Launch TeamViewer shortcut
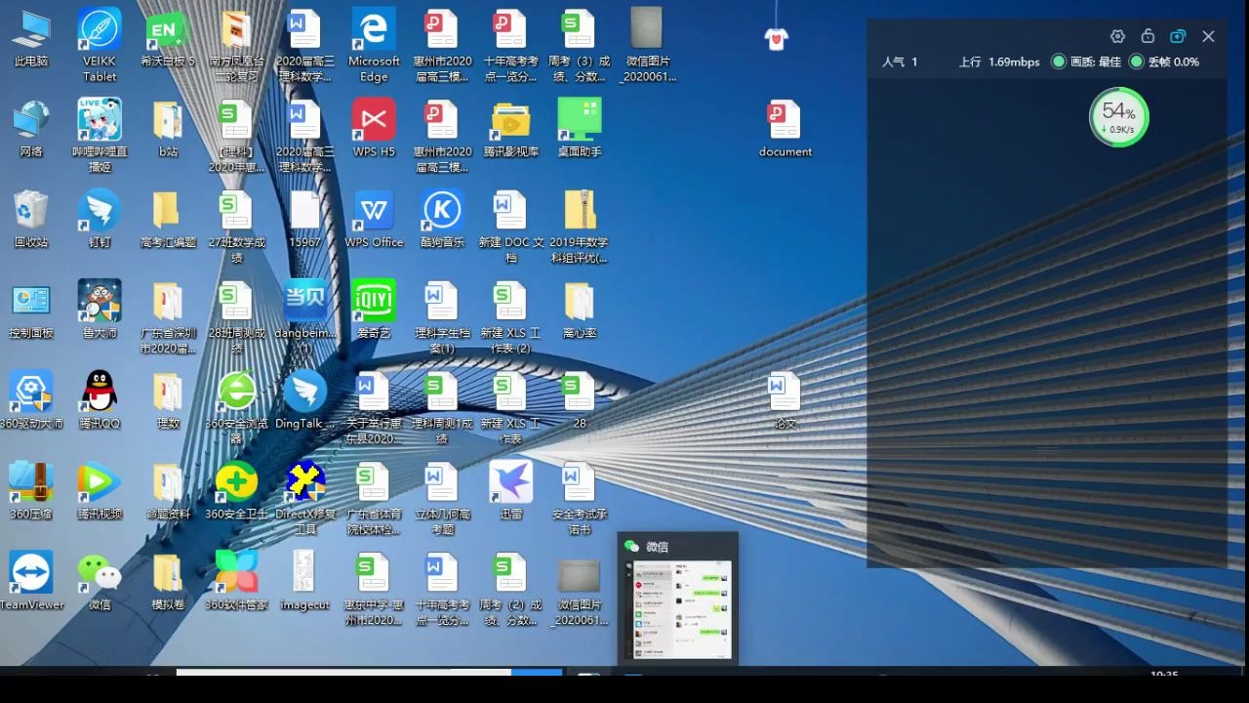Image resolution: width=1249 pixels, height=703 pixels. pos(31,581)
